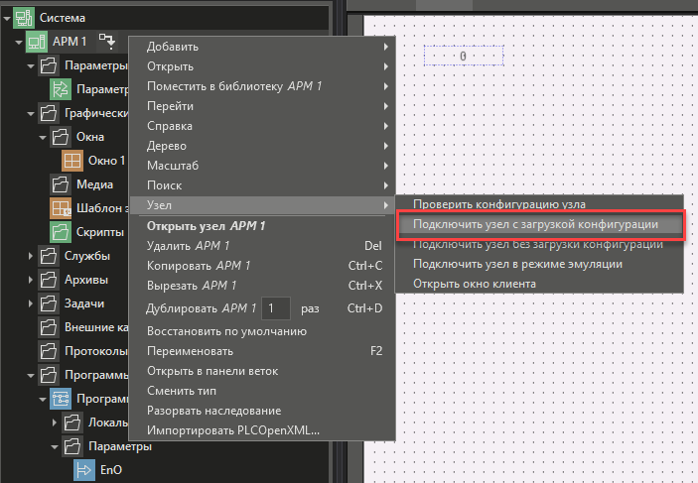Image resolution: width=698 pixels, height=483 pixels.
Task: Select Подключить узел без загрузки конфигурации
Action: 539,244
